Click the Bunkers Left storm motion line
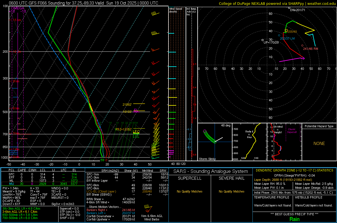This screenshot has width=337, height=223. [x=111, y=213]
